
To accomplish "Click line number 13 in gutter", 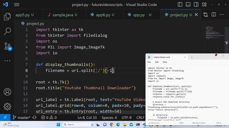I will pyautogui.click(x=25, y=100).
